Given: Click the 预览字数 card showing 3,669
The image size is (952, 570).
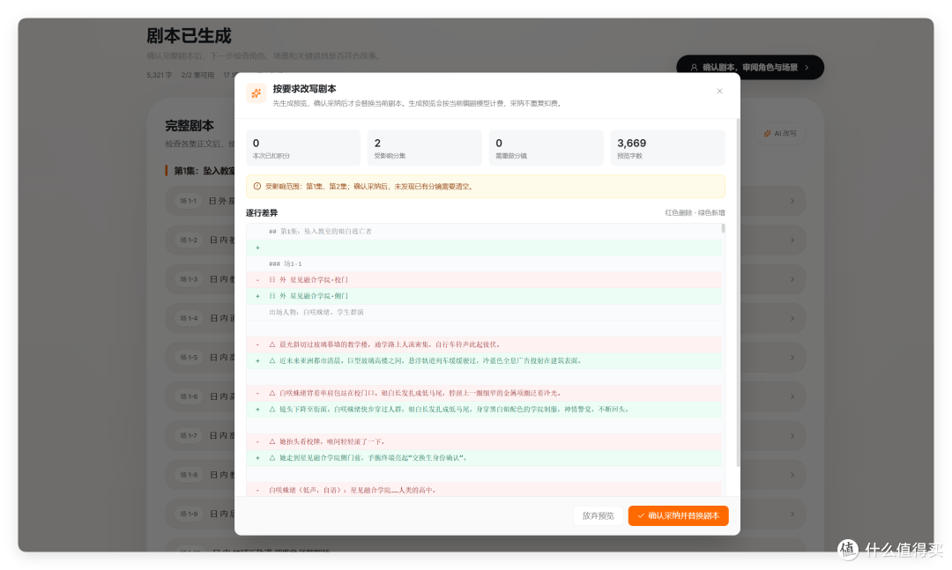Looking at the screenshot, I should tap(668, 147).
